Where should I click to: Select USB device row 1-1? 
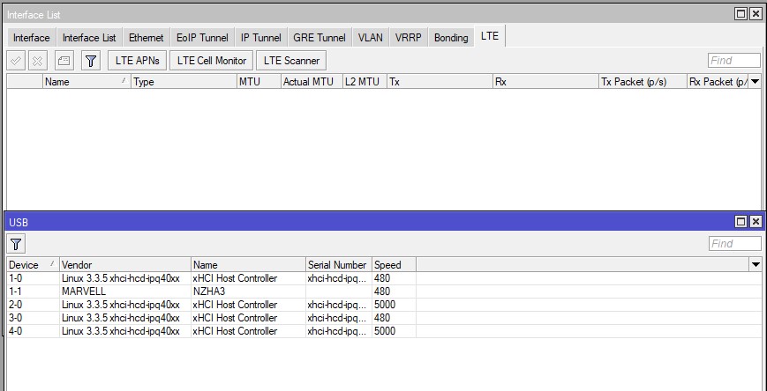click(384, 291)
